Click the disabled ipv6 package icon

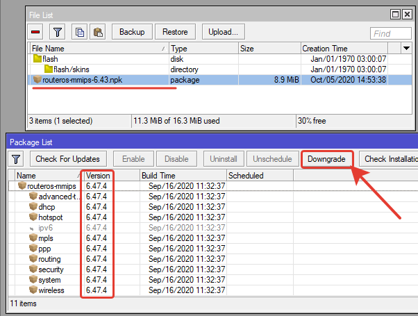pos(32,228)
